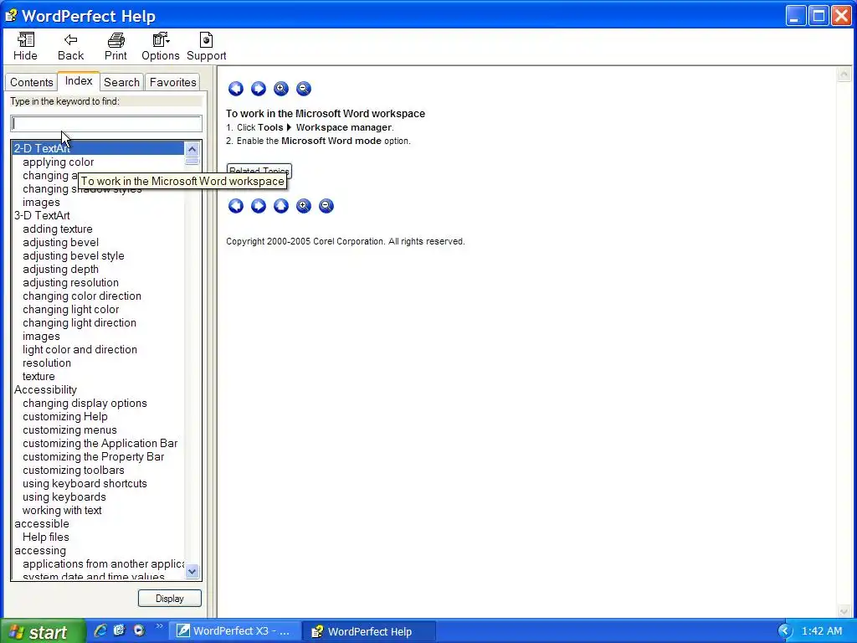Select the 'adjusting depth' index entry
Image resolution: width=857 pixels, height=643 pixels.
(60, 269)
